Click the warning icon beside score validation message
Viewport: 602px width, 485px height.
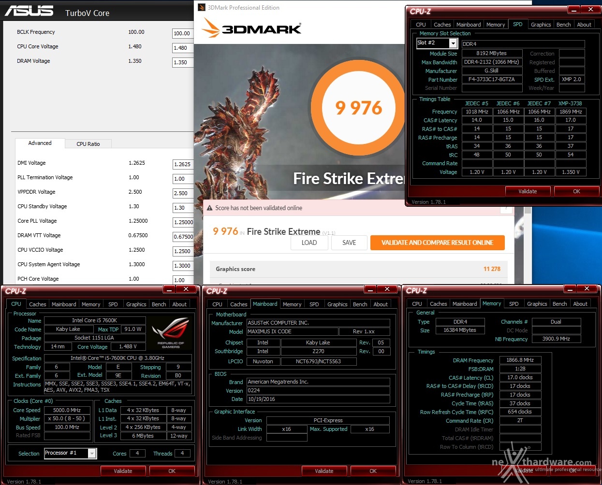(x=210, y=208)
